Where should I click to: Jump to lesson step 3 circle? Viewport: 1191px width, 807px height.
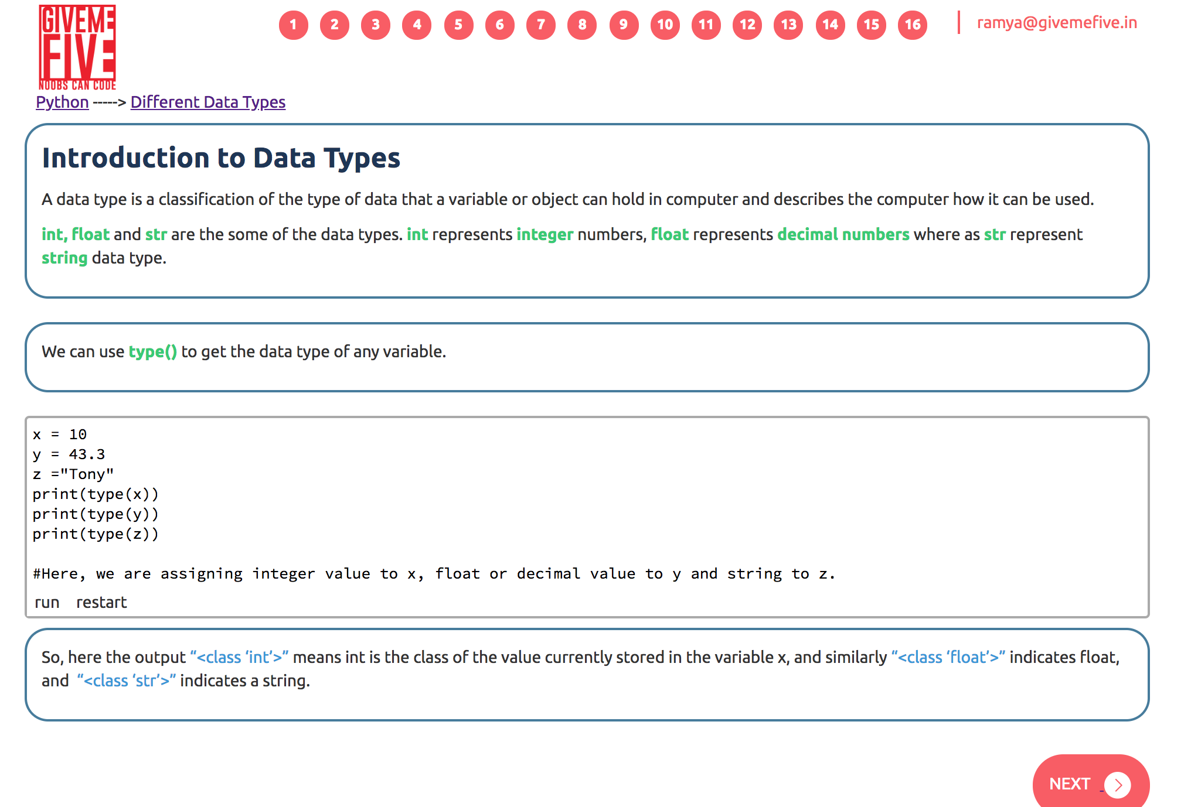click(376, 25)
